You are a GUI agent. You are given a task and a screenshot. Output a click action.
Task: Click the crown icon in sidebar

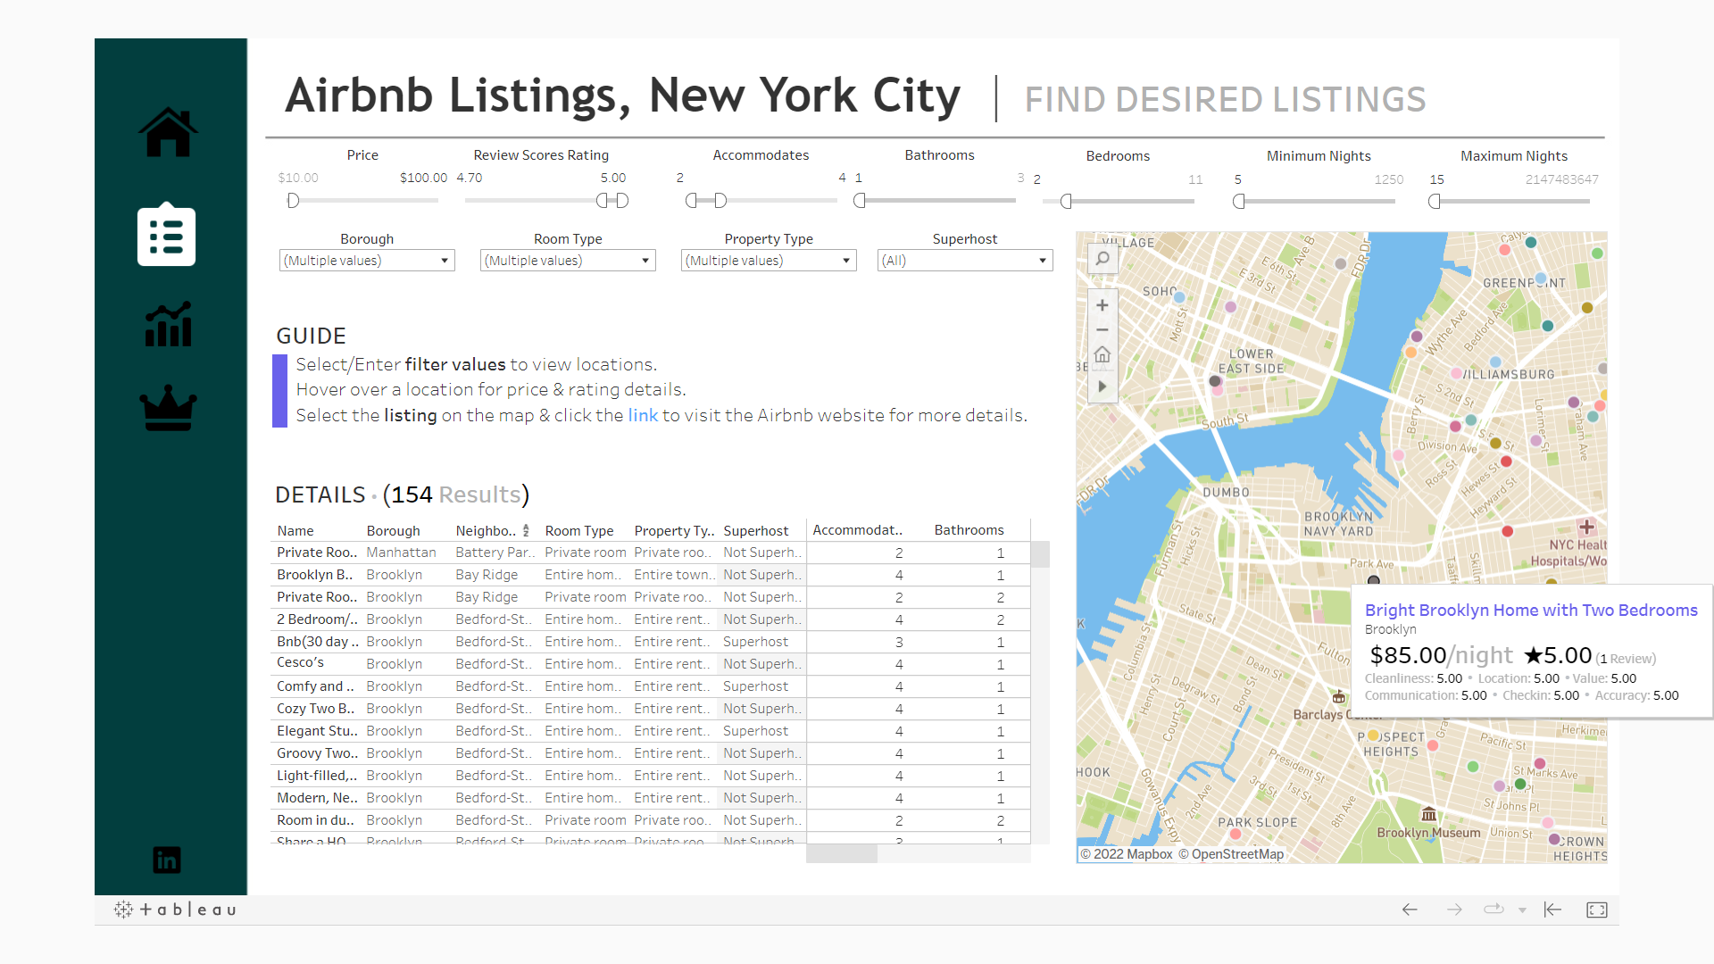(168, 409)
